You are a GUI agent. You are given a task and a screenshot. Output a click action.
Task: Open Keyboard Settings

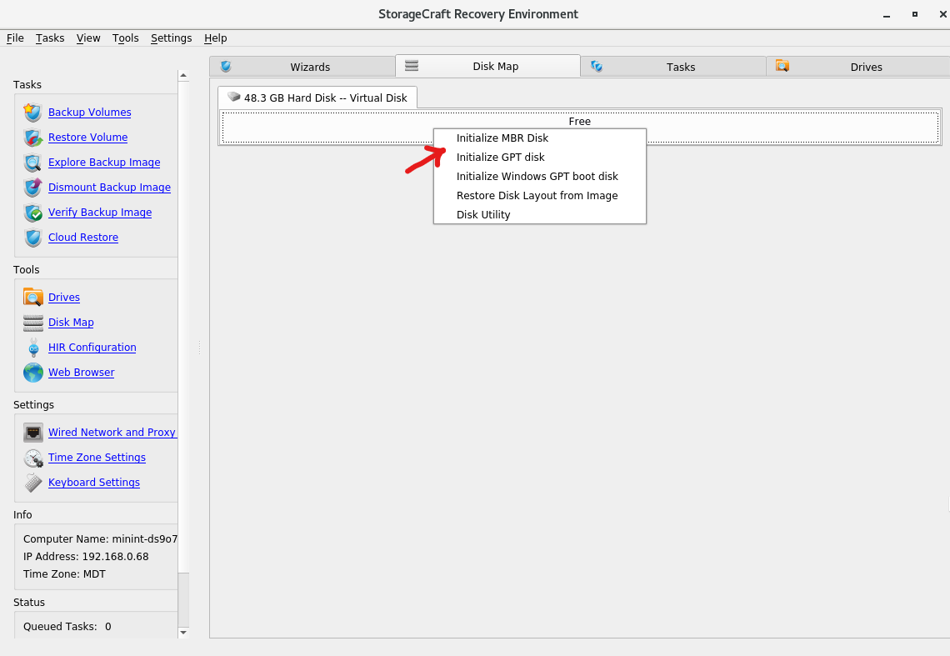pyautogui.click(x=93, y=482)
